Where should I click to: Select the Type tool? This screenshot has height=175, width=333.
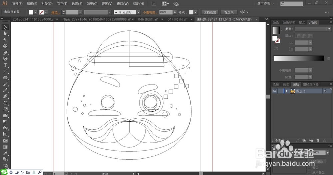[x=5, y=65]
